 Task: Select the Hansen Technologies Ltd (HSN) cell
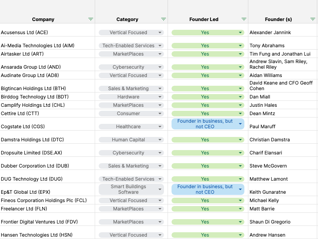click(47, 232)
